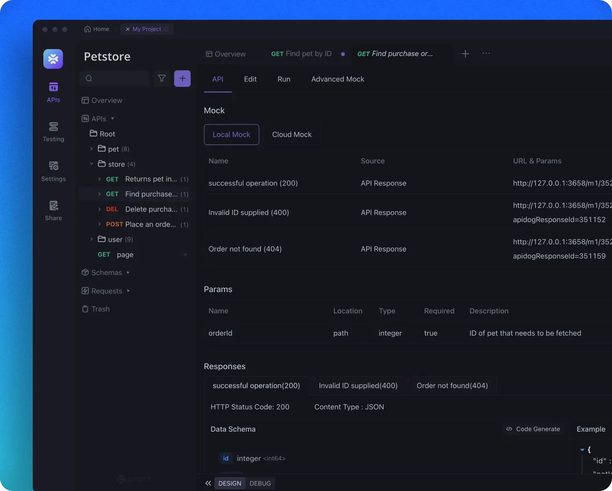Screen dimensions: 612x491
Task: Switch to the Edit tab
Action: (x=250, y=79)
